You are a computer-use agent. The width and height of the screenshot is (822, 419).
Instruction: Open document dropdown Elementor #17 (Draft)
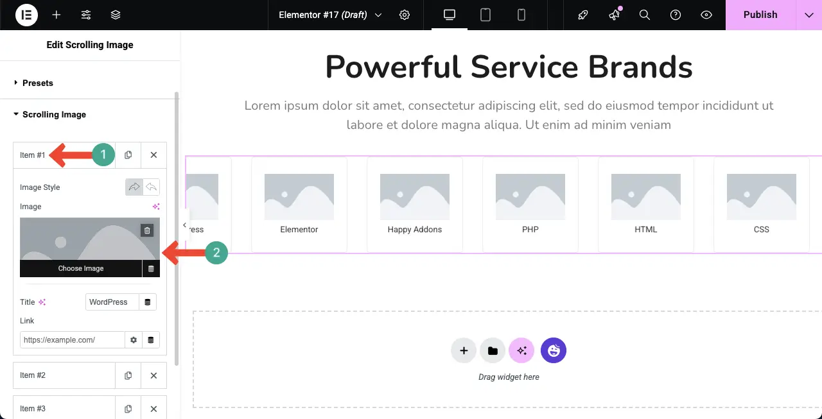(x=330, y=15)
